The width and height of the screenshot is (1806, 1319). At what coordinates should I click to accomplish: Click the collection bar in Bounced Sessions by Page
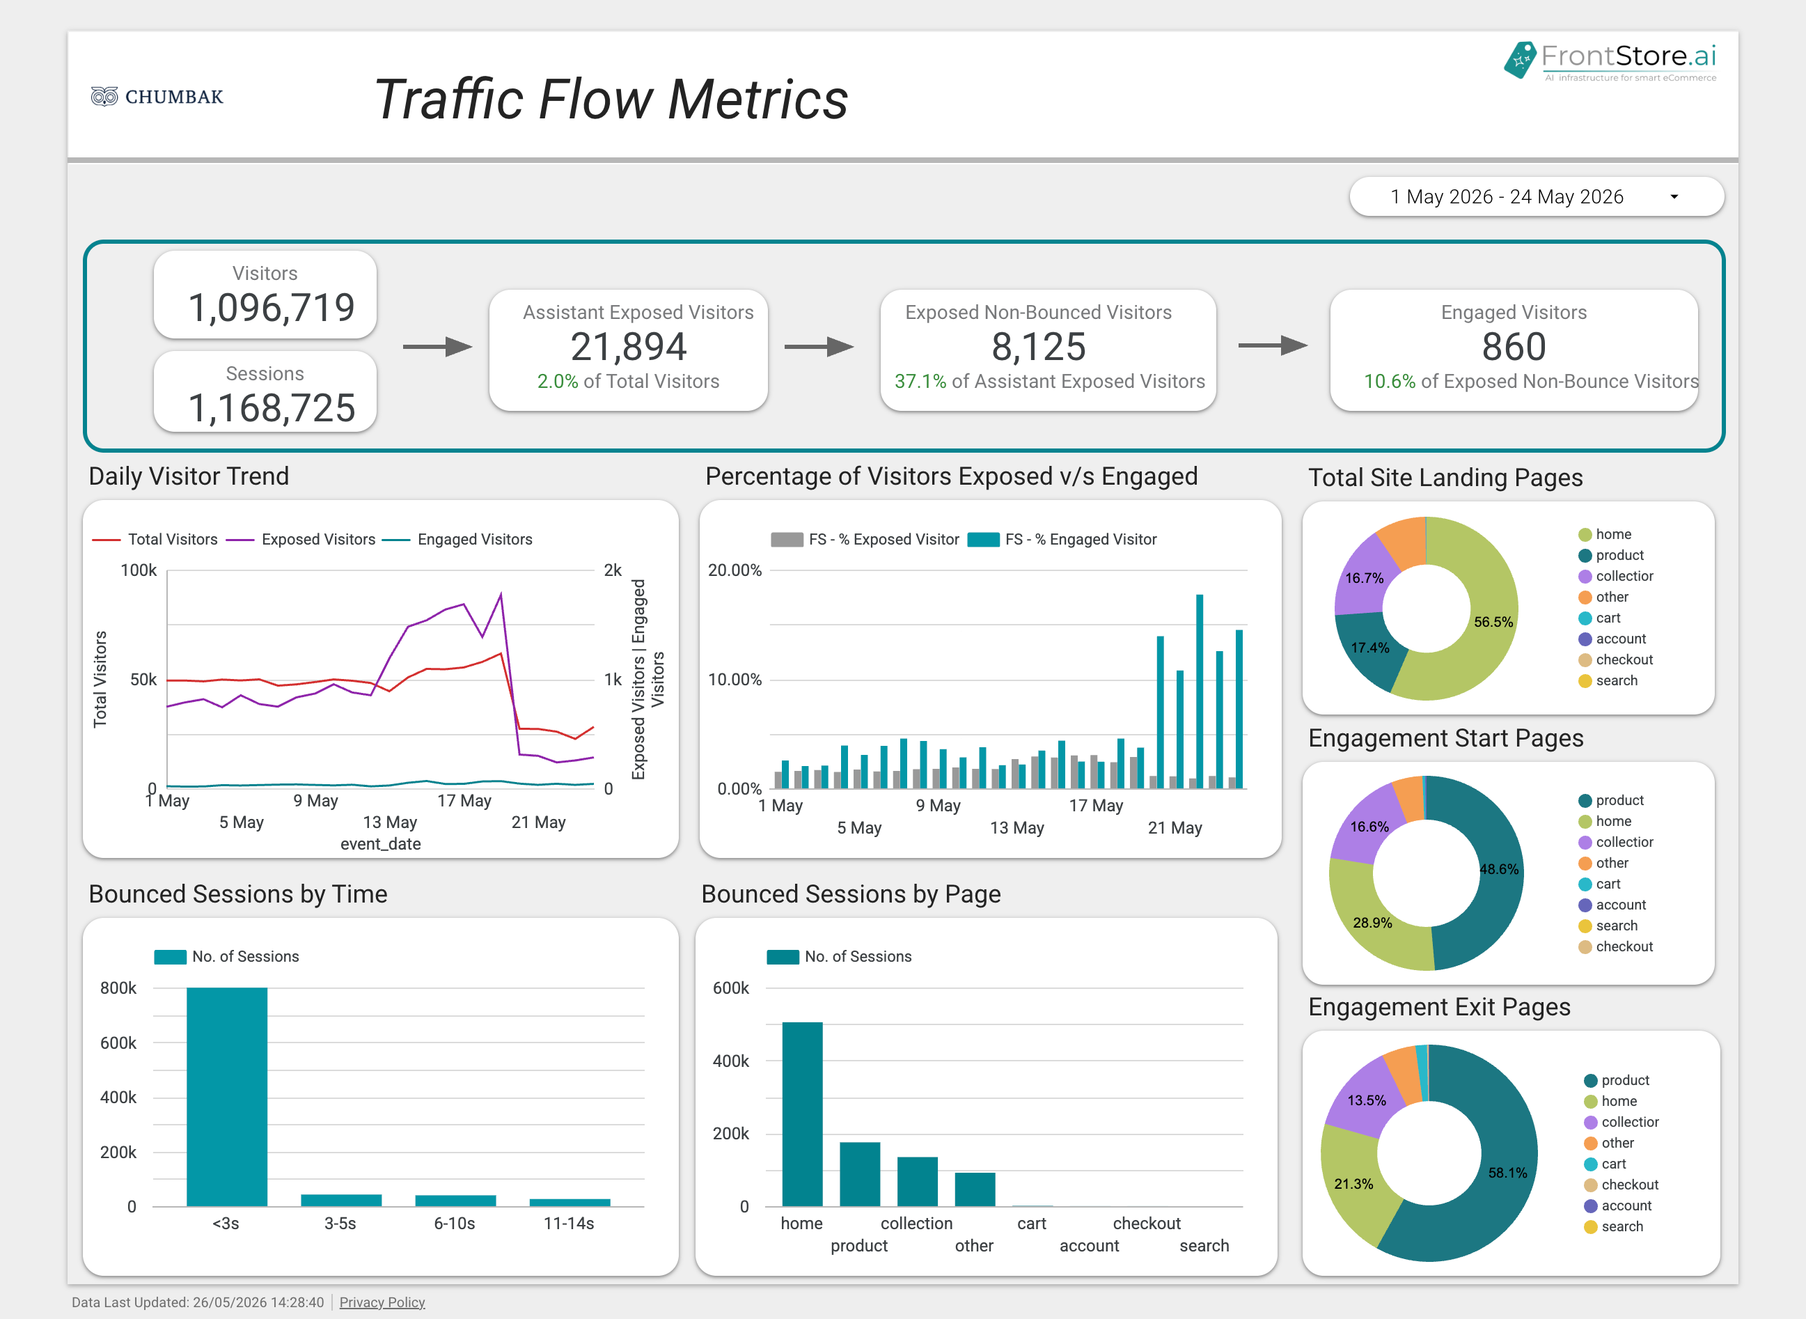coord(917,1182)
